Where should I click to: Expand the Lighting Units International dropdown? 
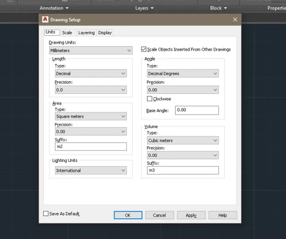tap(90, 170)
